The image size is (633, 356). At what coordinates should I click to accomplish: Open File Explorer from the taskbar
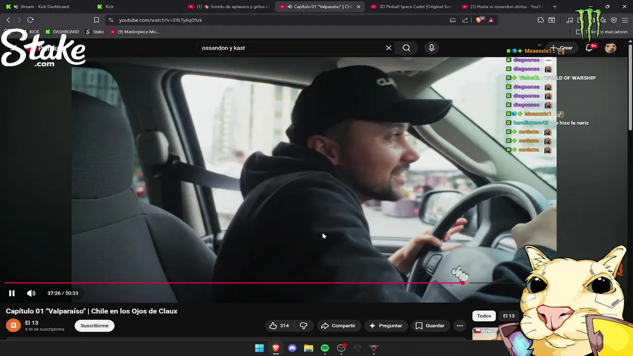click(309, 348)
